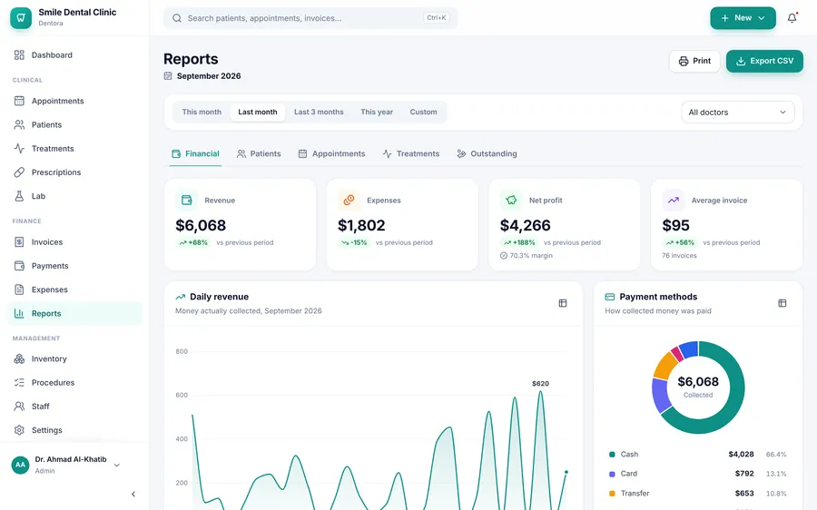This screenshot has width=817, height=510.
Task: Open Inventory in the sidebar
Action: click(74, 359)
